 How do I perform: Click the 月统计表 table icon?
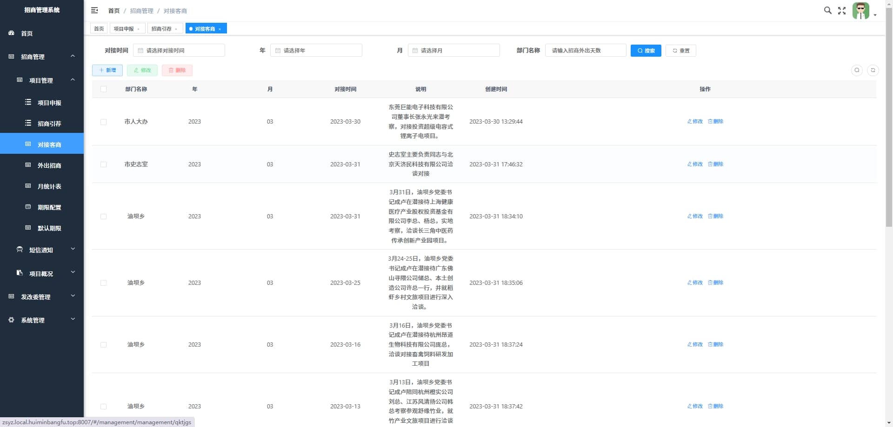pos(28,186)
